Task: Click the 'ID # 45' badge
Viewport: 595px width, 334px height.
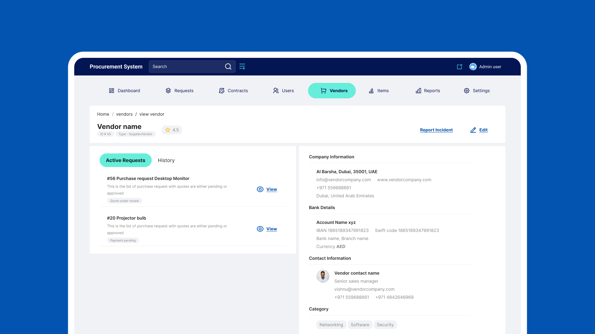Action: 105,134
